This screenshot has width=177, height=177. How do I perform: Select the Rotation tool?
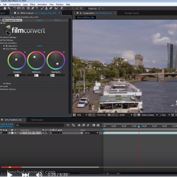coord(14,8)
